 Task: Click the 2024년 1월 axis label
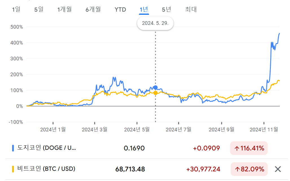pos(53,129)
